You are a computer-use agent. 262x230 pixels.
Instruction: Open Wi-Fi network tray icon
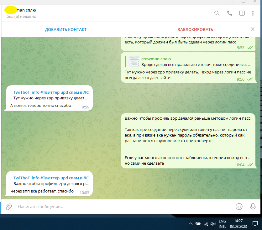tap(206, 224)
